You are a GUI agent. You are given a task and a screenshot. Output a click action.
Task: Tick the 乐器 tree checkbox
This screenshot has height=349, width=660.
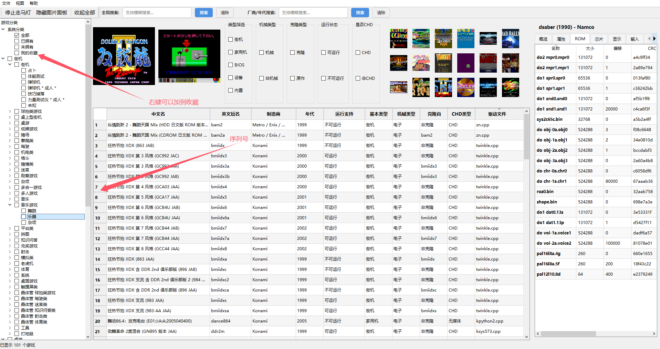(x=23, y=216)
